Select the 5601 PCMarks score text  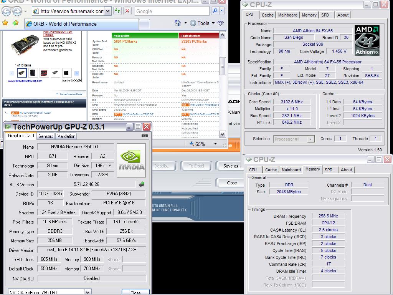[x=125, y=41]
